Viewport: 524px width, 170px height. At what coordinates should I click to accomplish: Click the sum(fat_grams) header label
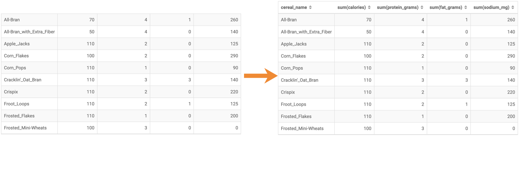446,7
